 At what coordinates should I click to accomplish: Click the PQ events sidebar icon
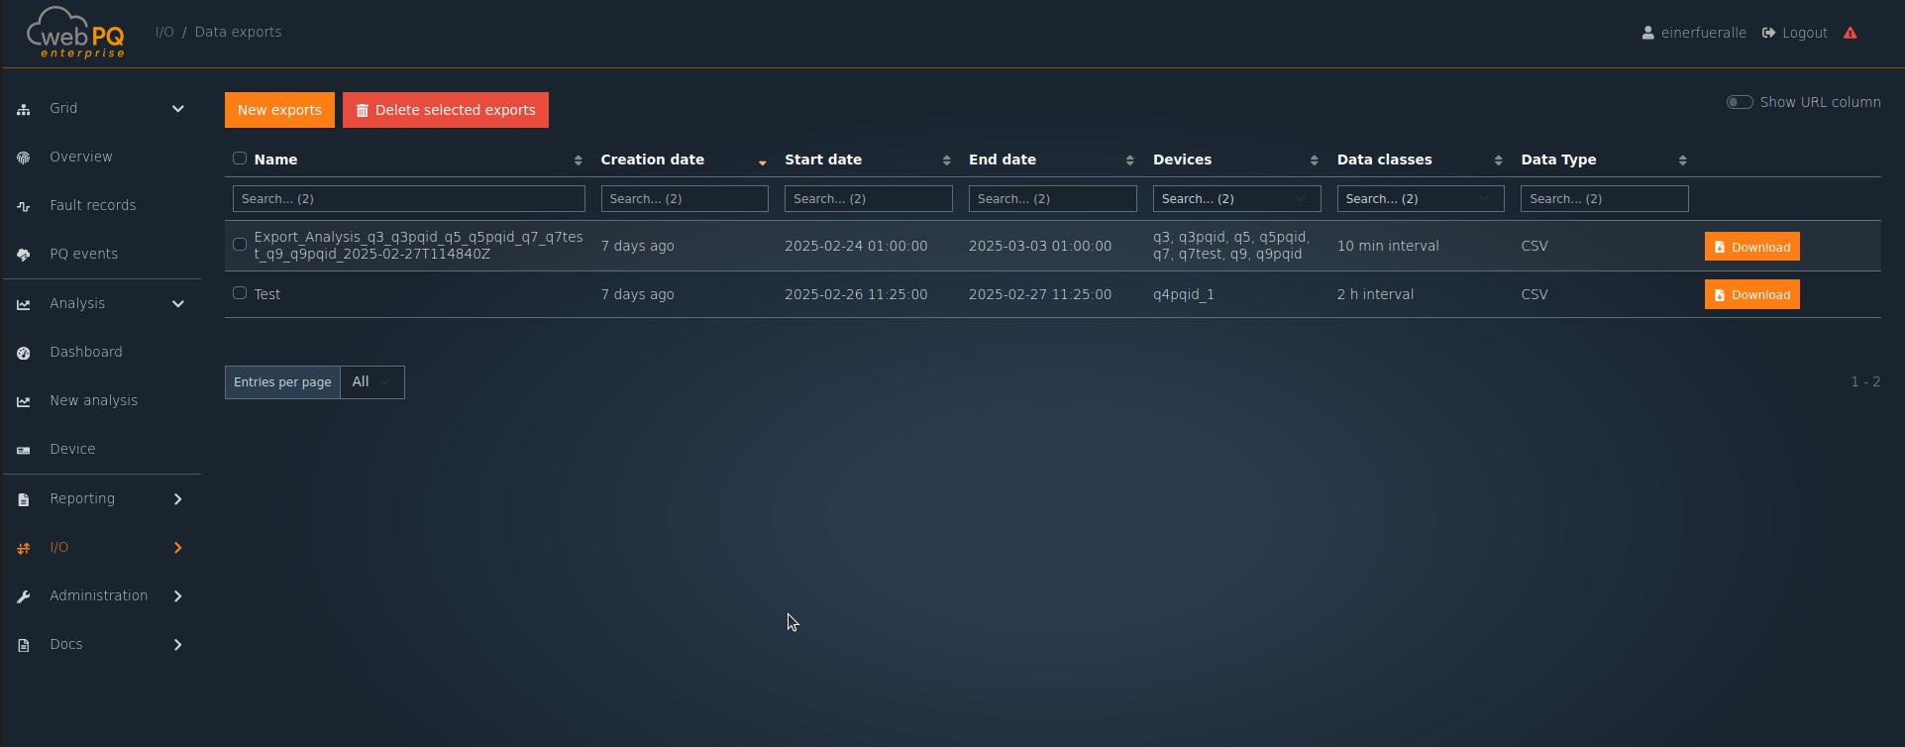(x=24, y=255)
